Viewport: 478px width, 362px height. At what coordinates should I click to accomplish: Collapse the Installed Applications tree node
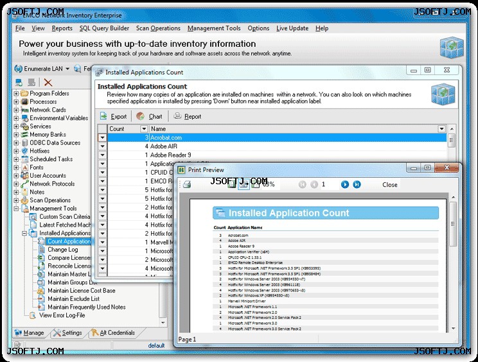(24, 233)
